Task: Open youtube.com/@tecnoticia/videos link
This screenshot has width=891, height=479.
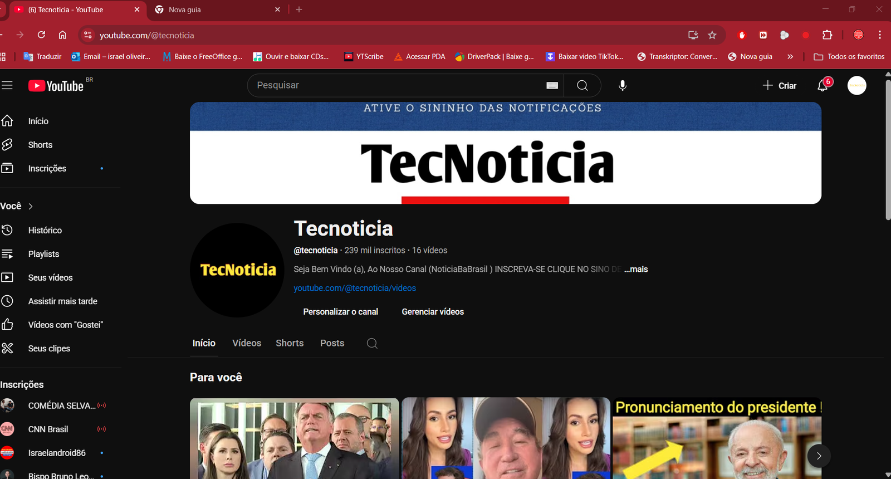Action: point(355,288)
